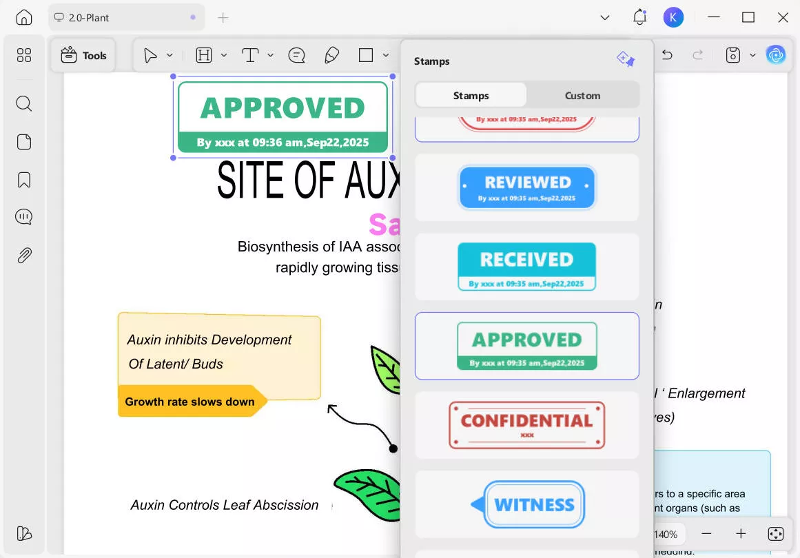Select the pencil drawing tool

pos(331,56)
